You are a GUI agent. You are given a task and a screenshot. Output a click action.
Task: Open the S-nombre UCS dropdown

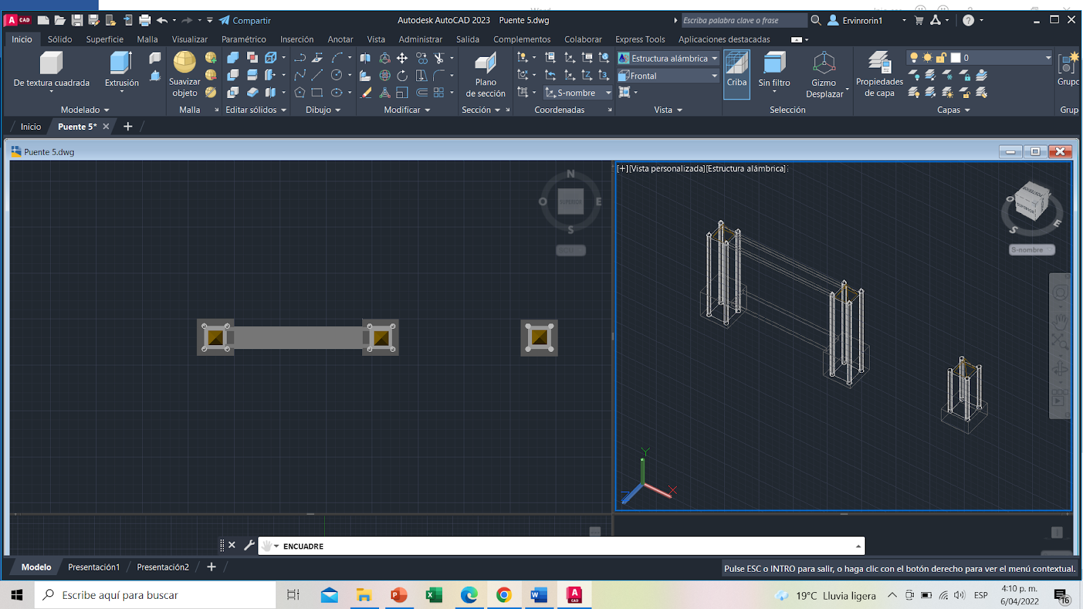[x=578, y=93]
